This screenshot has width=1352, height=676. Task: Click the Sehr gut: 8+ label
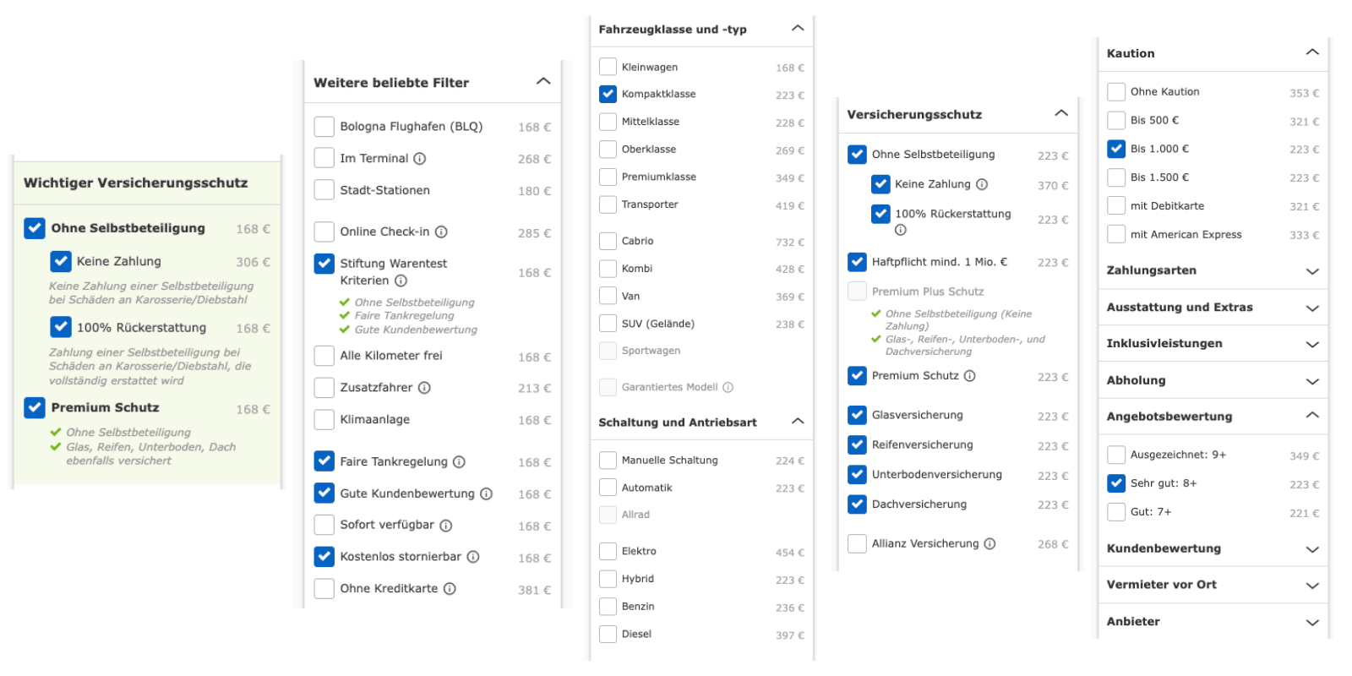click(1164, 483)
